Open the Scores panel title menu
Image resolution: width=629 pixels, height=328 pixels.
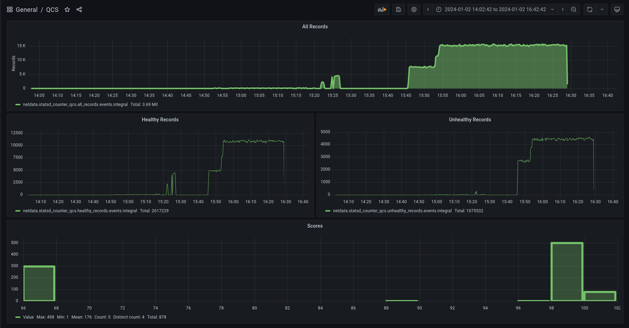pyautogui.click(x=314, y=226)
